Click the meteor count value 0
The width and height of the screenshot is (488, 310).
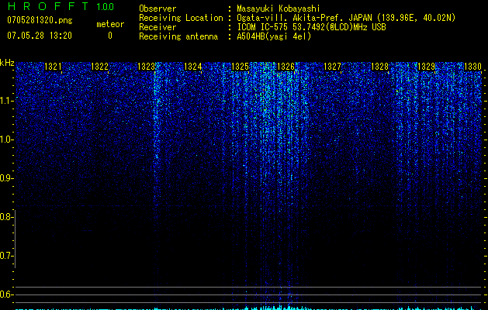[x=110, y=36]
